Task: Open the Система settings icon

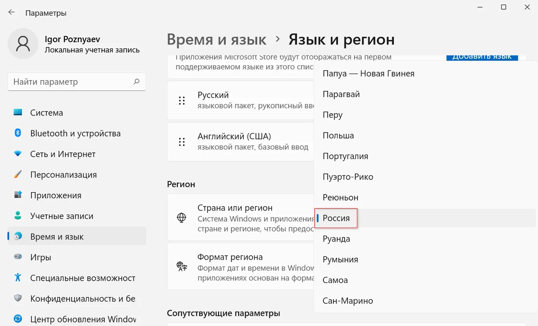Action: 18,113
